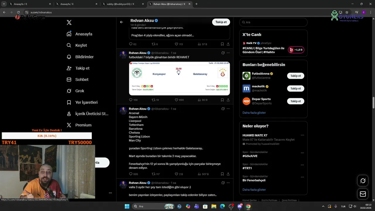Focus the X search box labeled Ara
The image size is (375, 211).
coord(273,22)
